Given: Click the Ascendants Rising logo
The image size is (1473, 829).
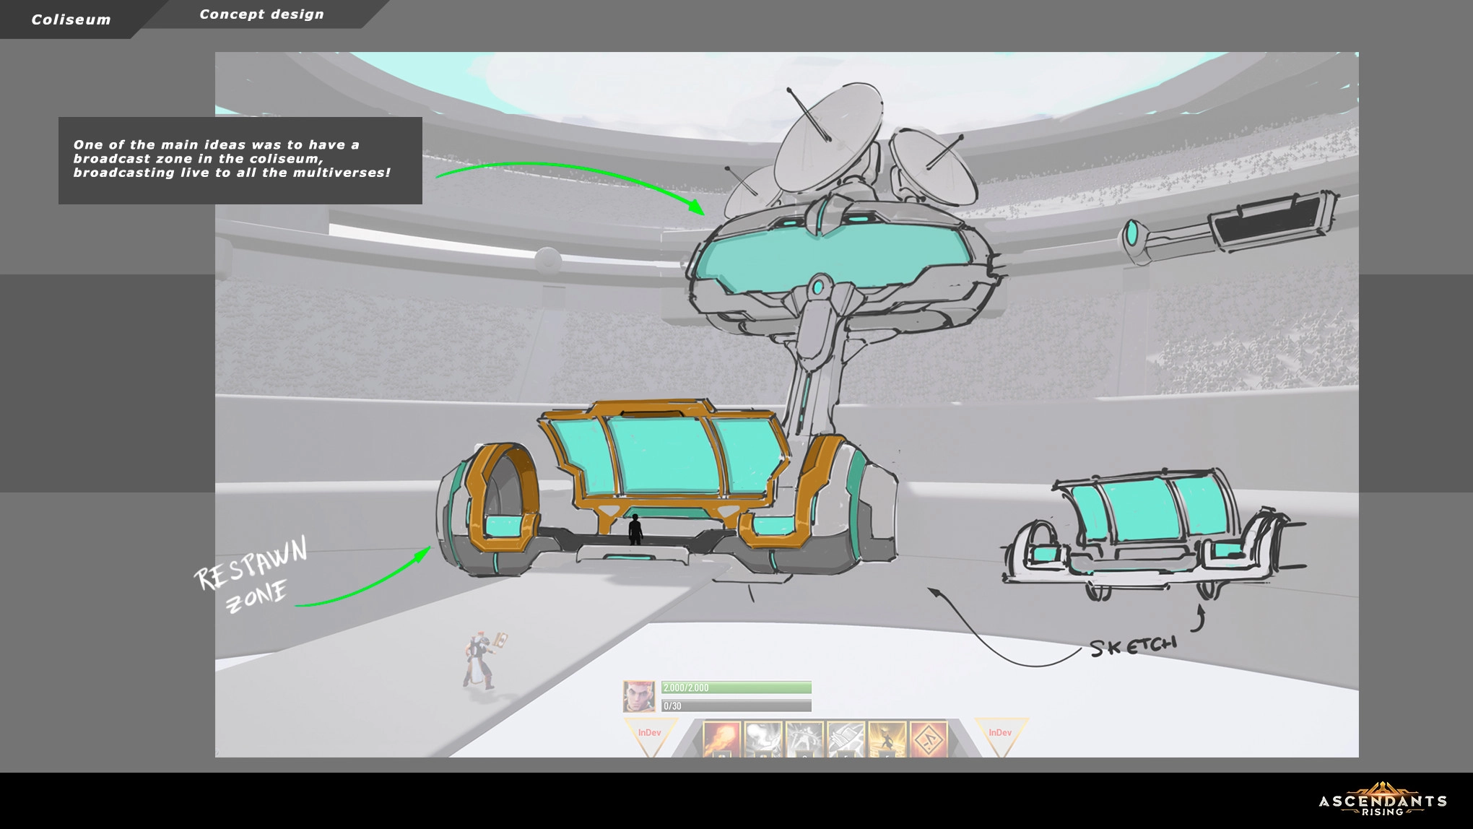Looking at the screenshot, I should [1382, 800].
